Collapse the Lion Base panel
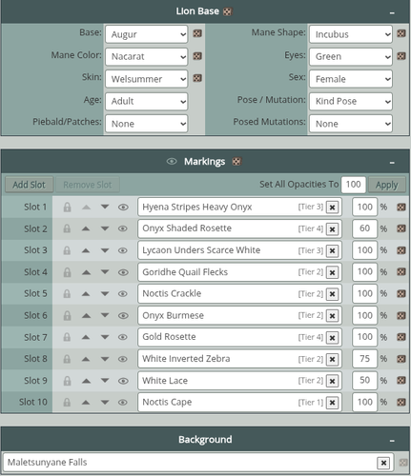The width and height of the screenshot is (411, 476). click(392, 13)
